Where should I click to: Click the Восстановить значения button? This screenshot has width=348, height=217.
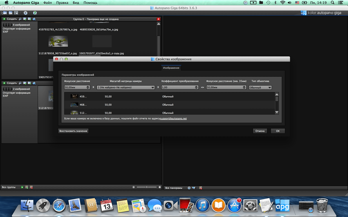click(x=73, y=131)
